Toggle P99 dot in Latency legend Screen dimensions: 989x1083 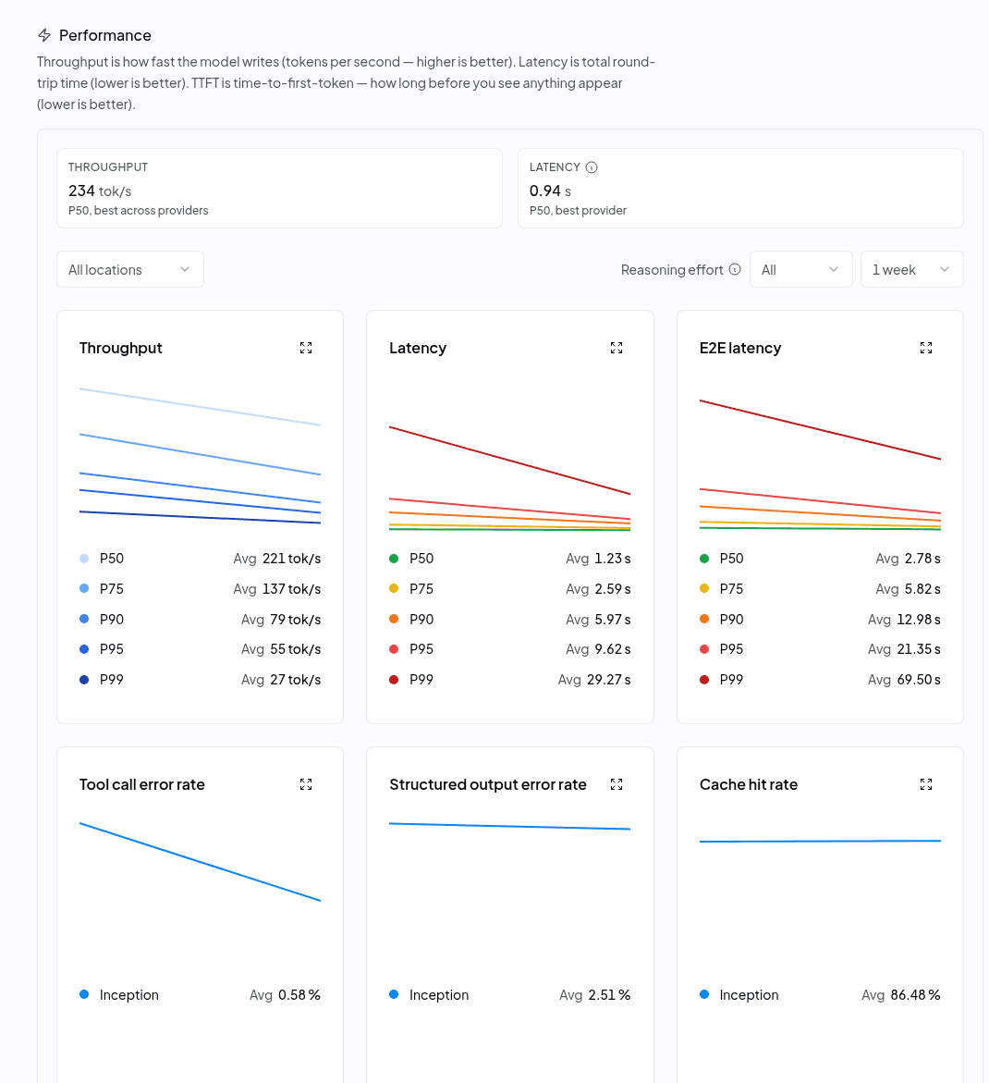[394, 679]
